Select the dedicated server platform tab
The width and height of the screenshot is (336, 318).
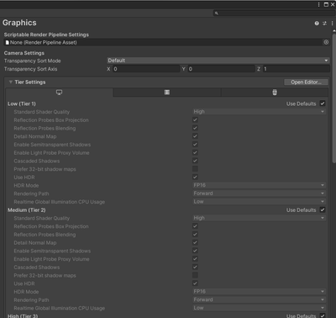pyautogui.click(x=167, y=93)
